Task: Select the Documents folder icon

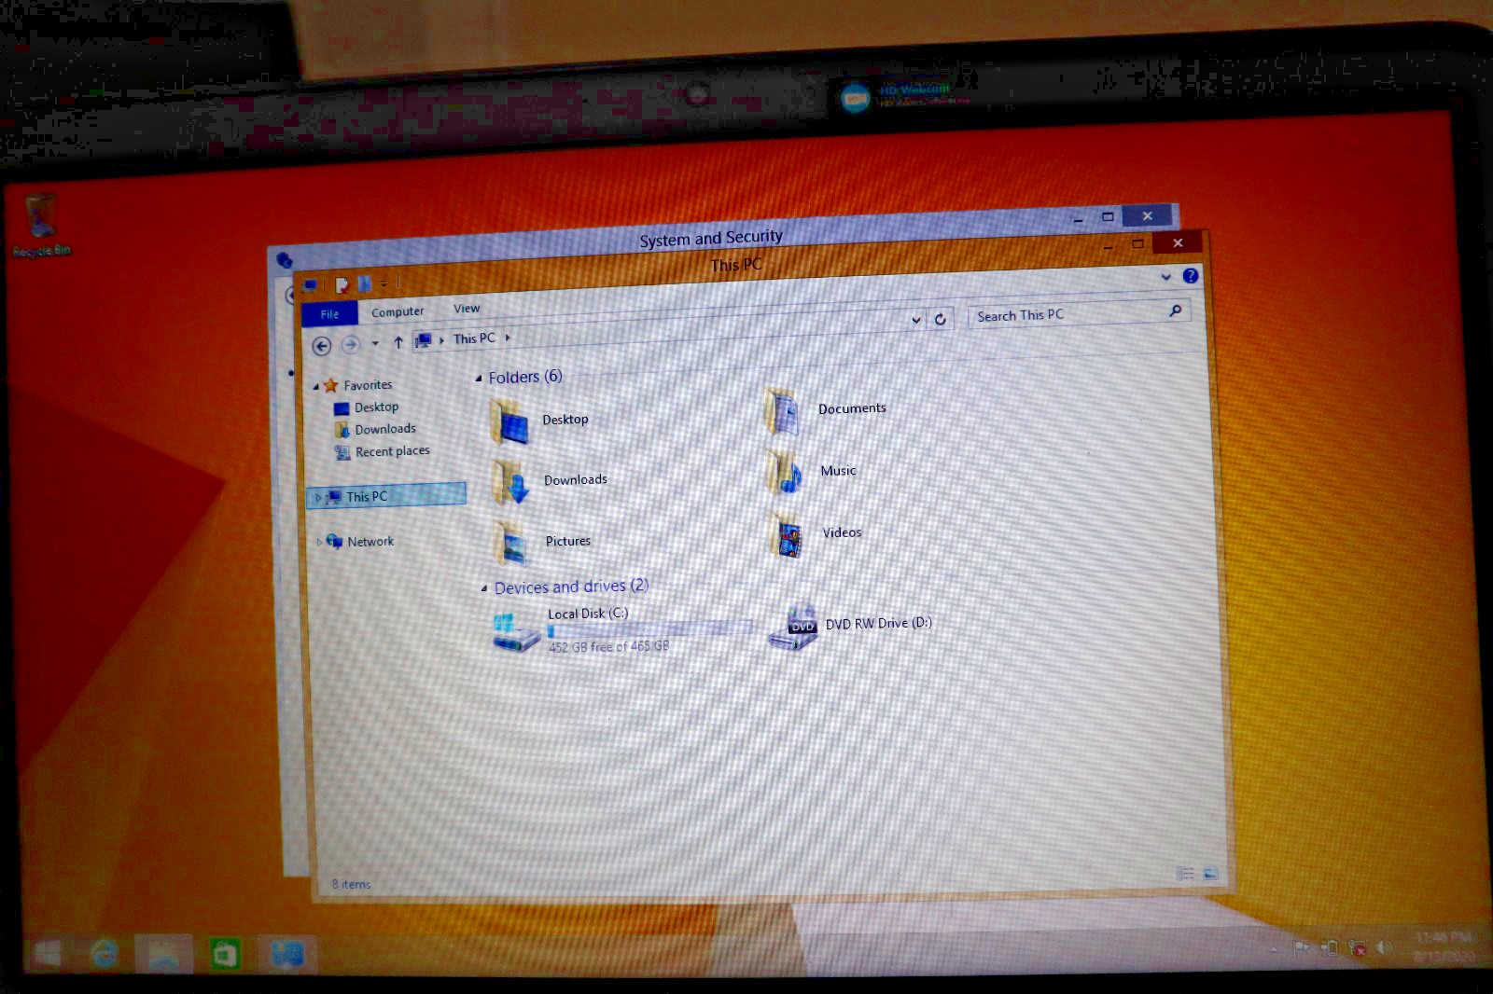Action: pos(782,411)
